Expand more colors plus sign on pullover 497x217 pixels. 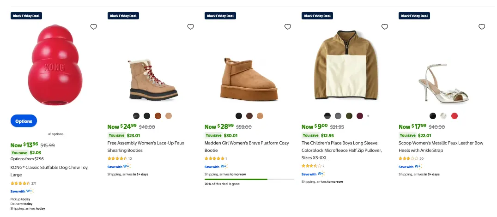click(368, 116)
